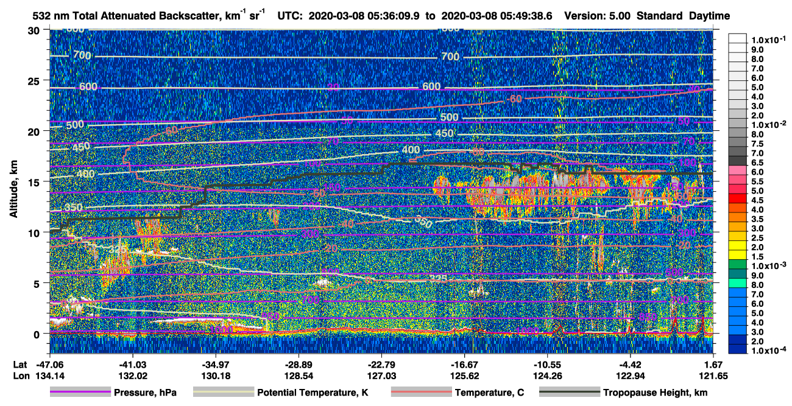
Task: Click the "Standard Daytime" text in the header
Action: [x=683, y=16]
